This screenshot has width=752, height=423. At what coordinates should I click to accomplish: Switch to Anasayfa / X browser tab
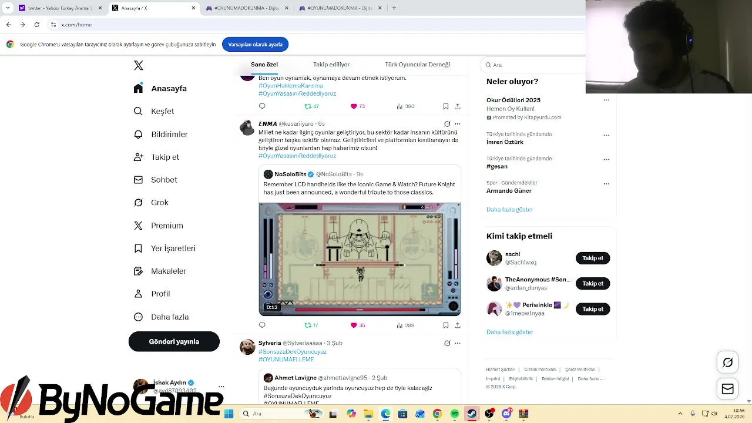point(154,8)
